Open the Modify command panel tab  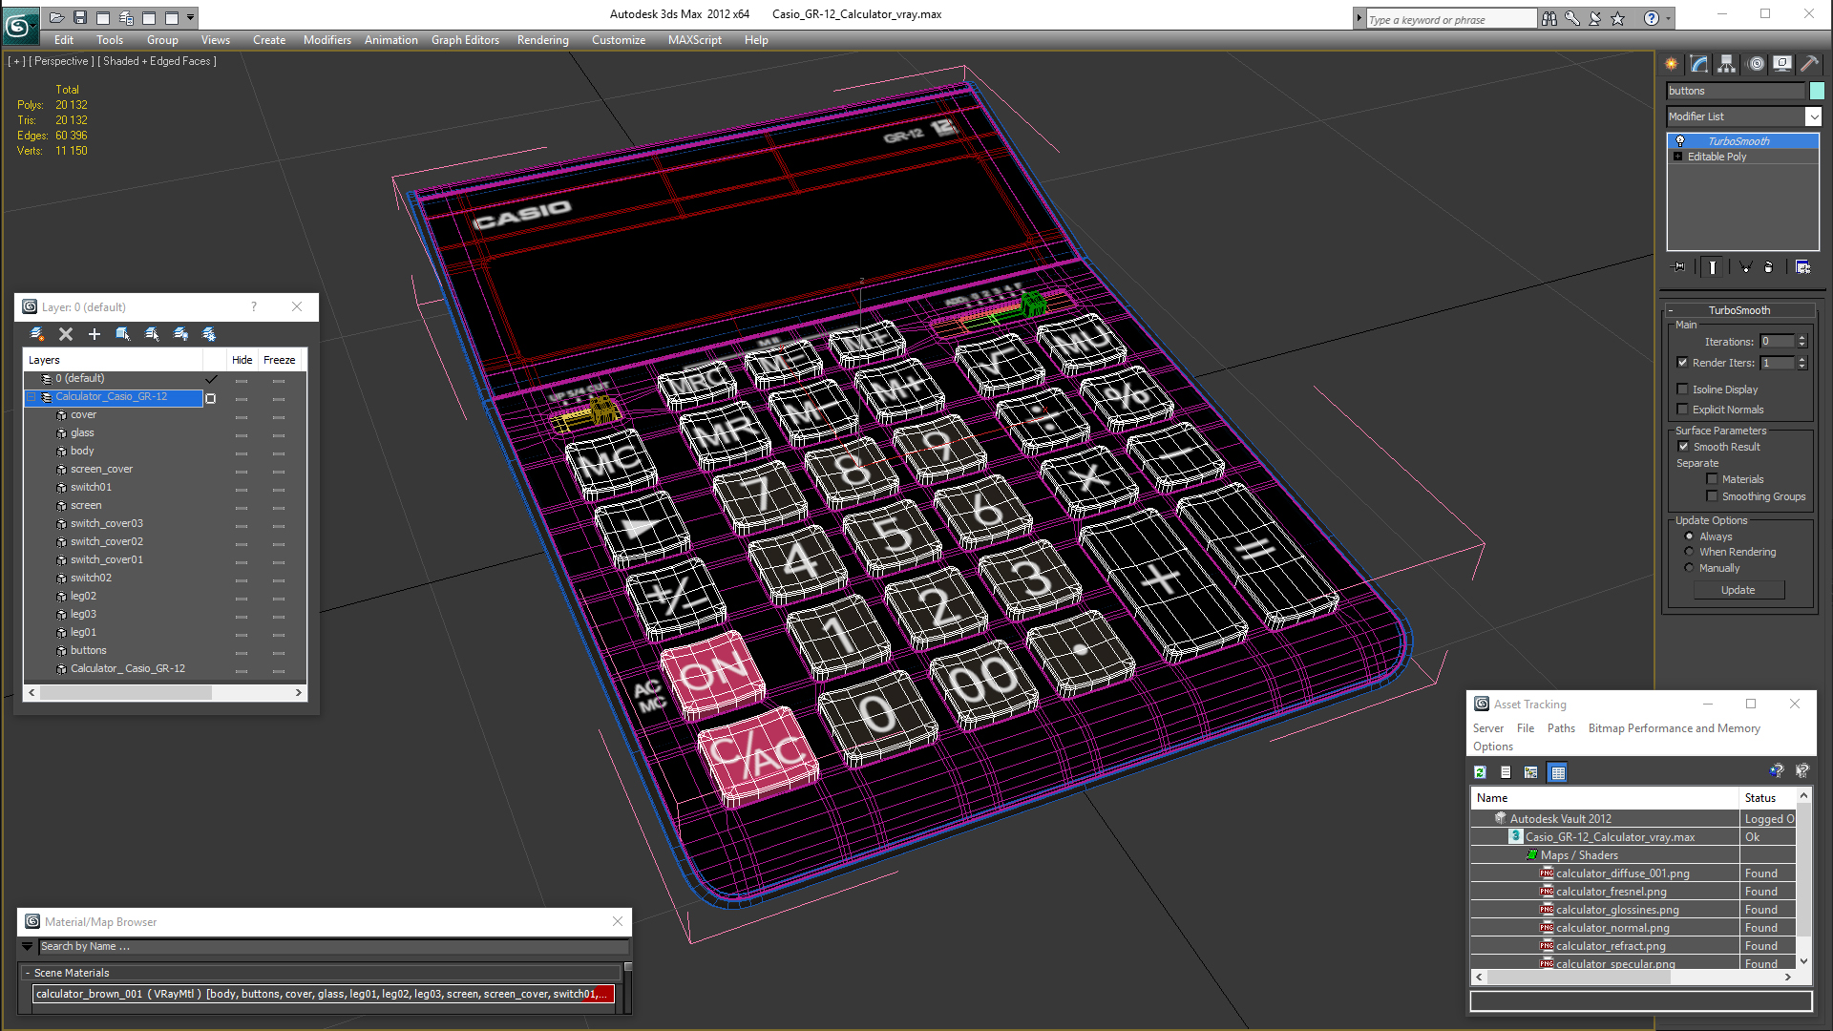coord(1699,64)
